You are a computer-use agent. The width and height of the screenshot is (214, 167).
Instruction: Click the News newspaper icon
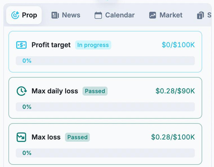click(x=55, y=15)
